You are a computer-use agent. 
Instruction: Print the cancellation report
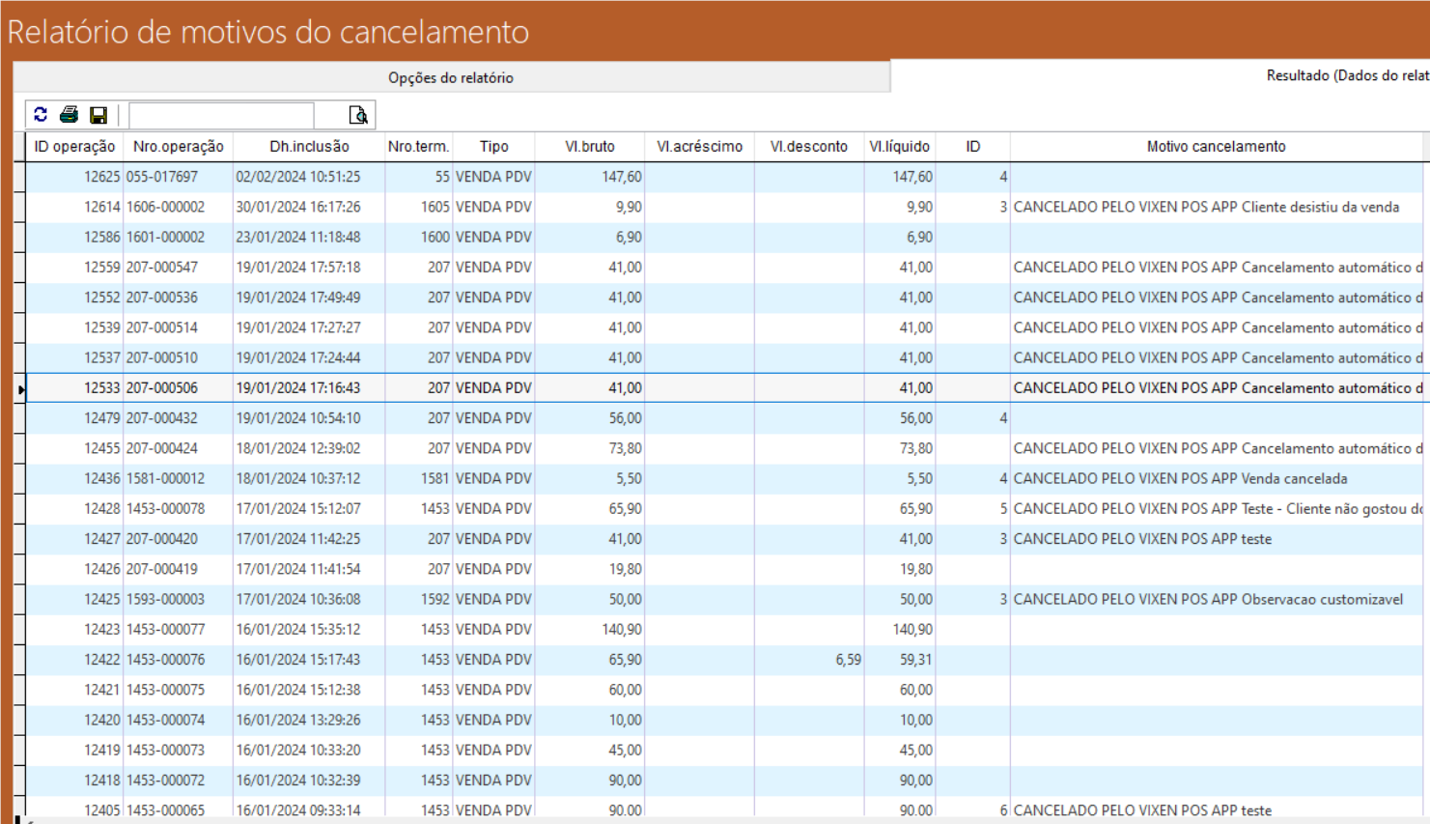[69, 115]
